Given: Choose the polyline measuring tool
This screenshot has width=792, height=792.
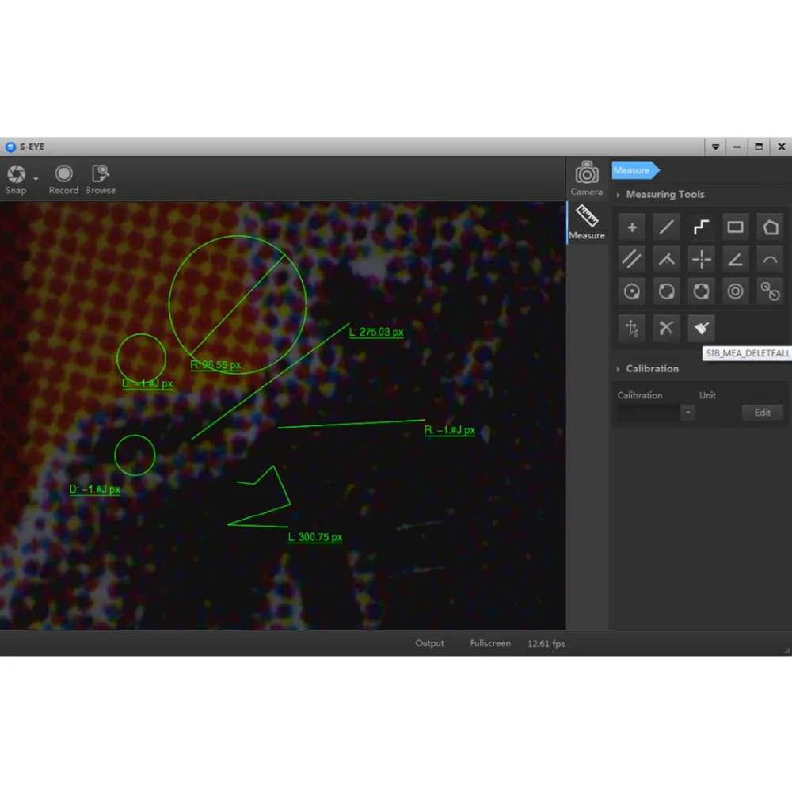Looking at the screenshot, I should click(x=701, y=227).
